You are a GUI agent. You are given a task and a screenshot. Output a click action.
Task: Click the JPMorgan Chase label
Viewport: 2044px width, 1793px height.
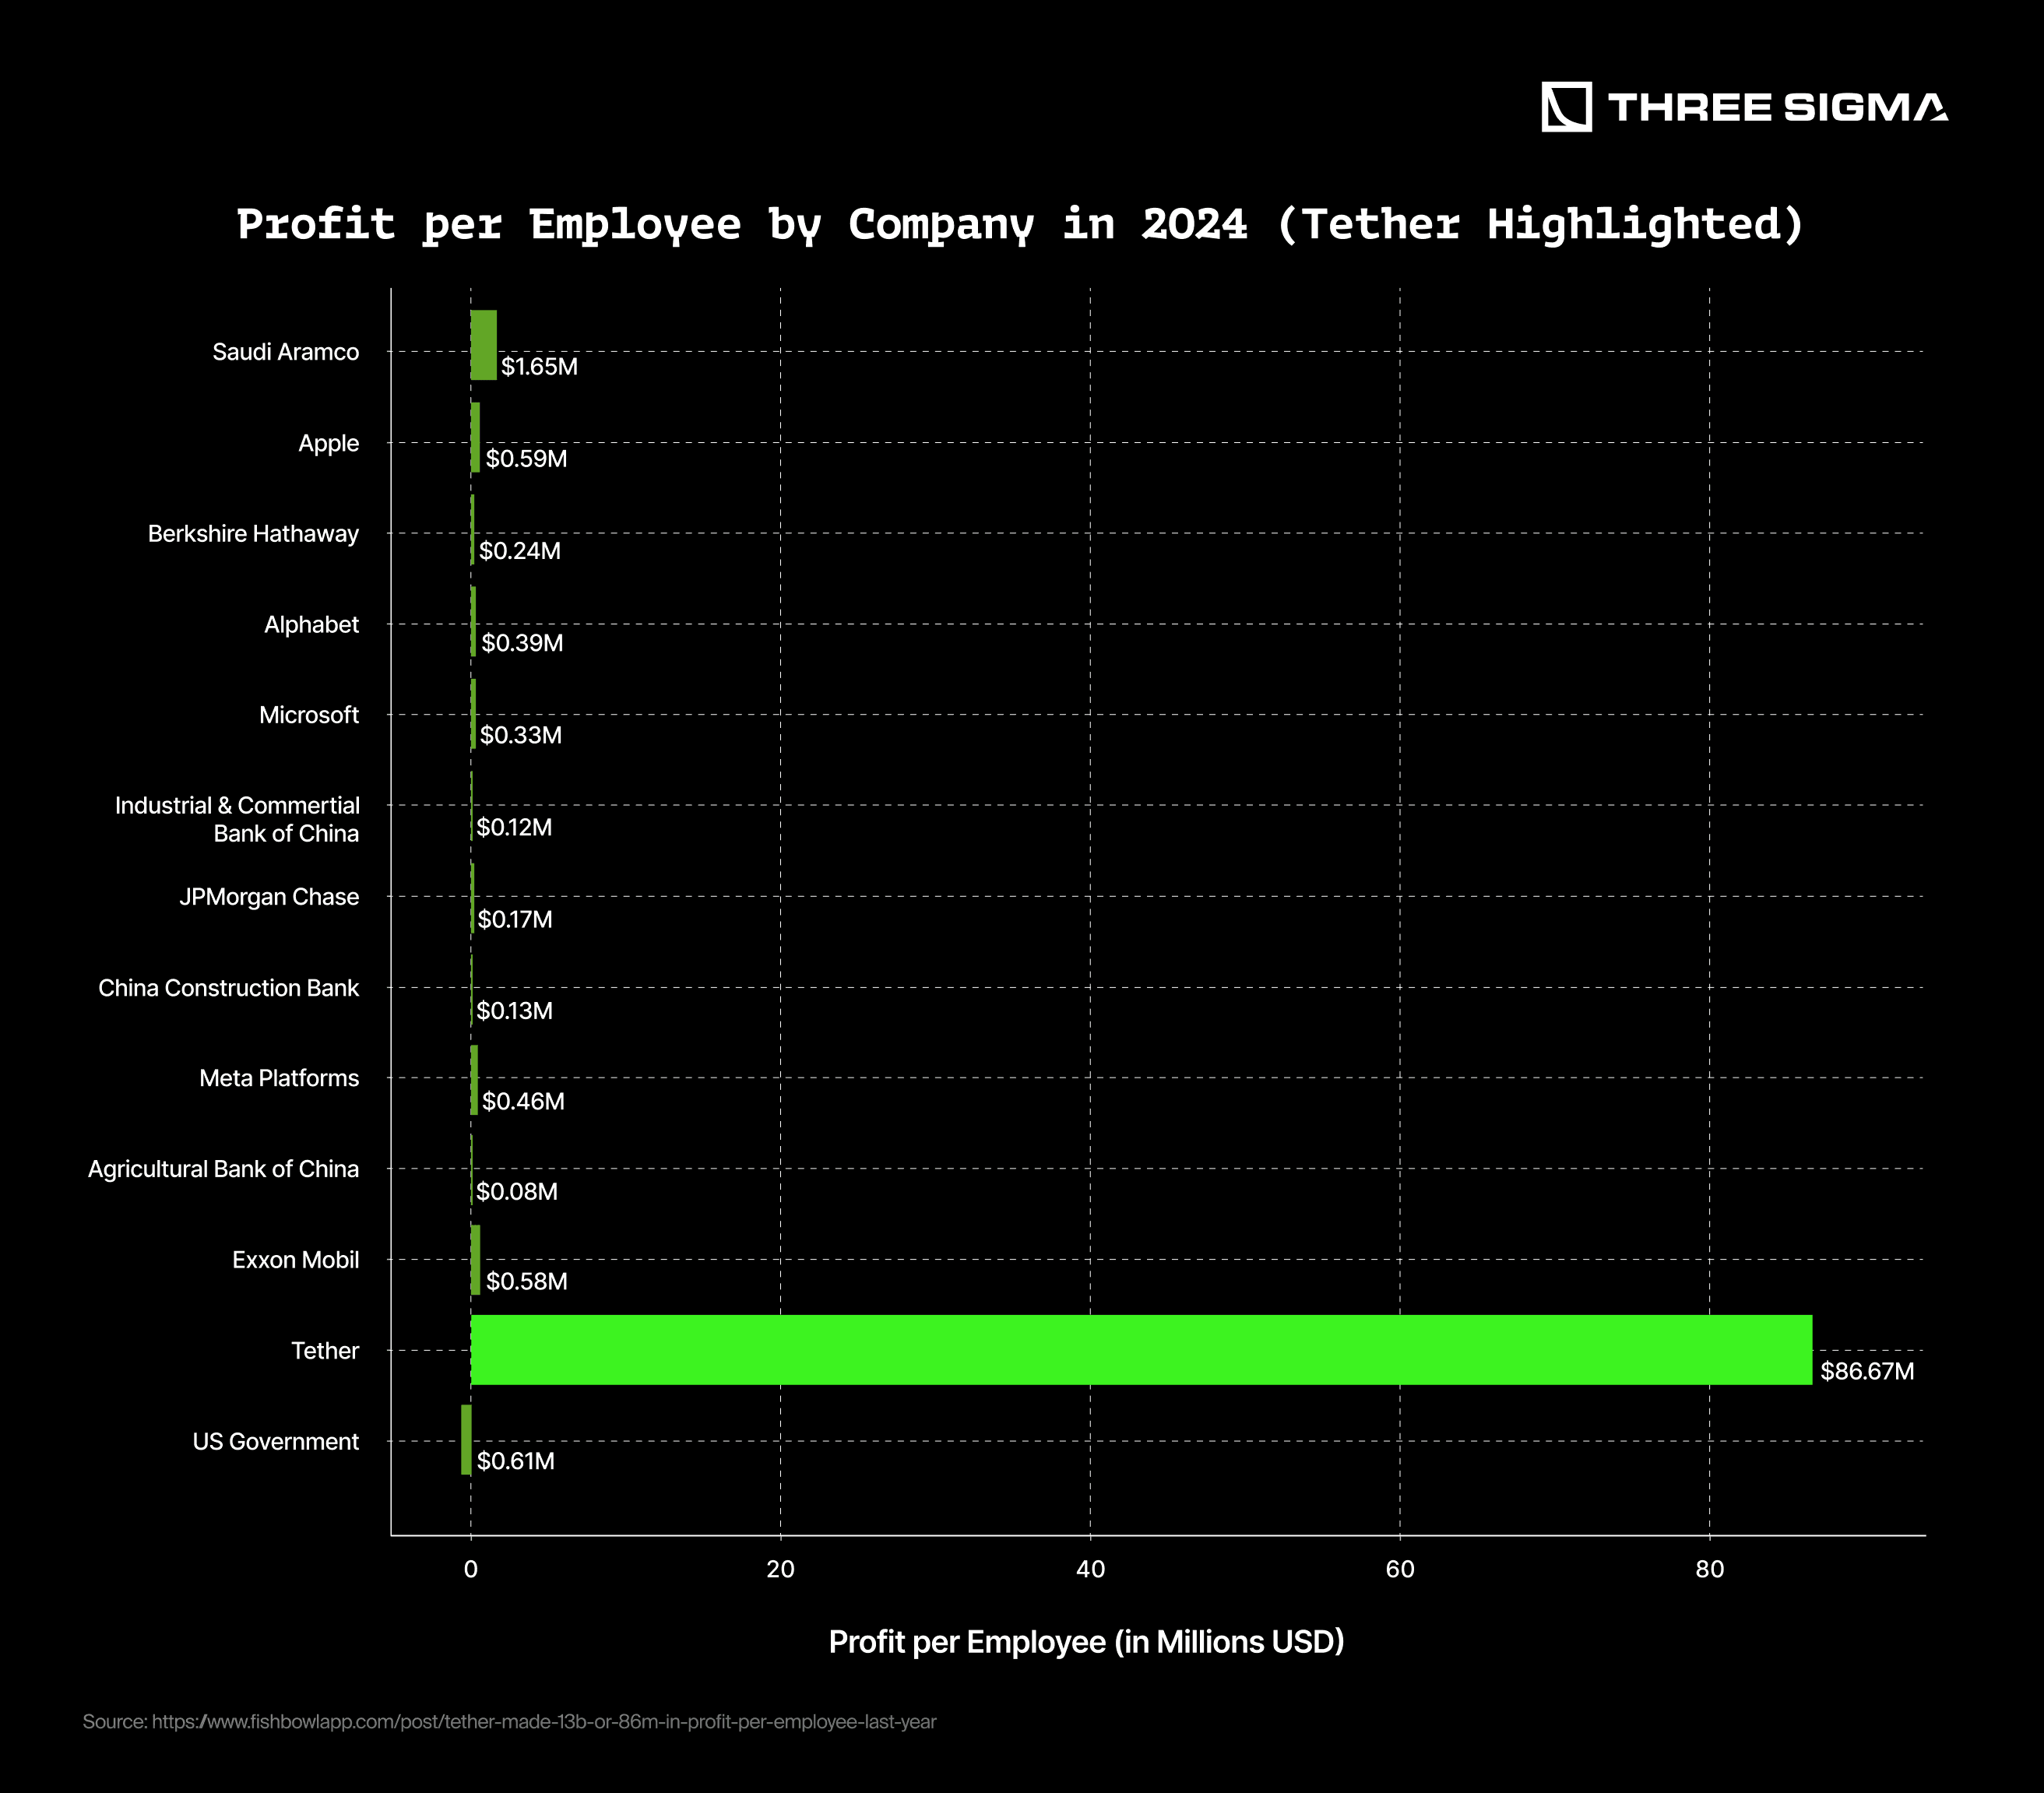[x=269, y=897]
